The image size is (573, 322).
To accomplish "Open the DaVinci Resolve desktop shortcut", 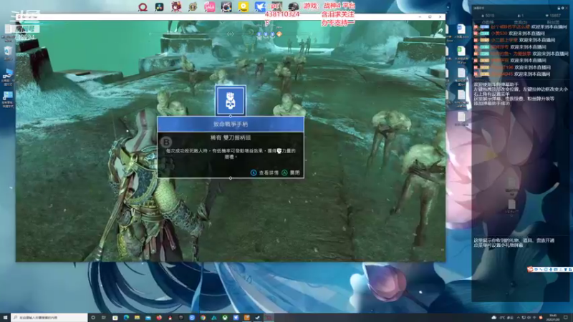I will pos(159,7).
